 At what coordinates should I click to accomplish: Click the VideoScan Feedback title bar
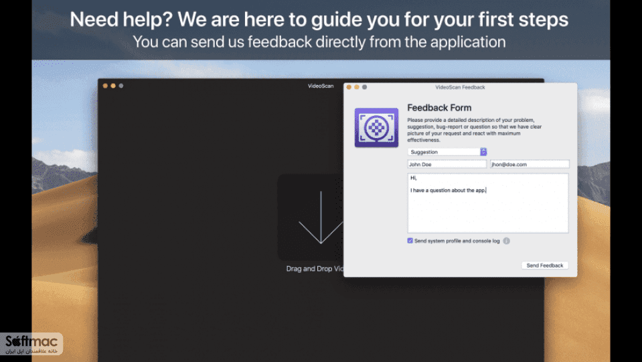[x=460, y=87]
